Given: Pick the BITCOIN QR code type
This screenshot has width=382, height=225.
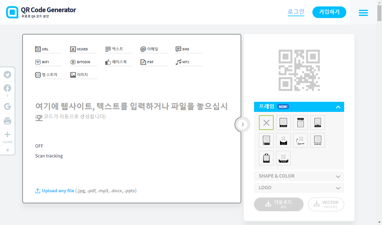Looking at the screenshot, I should point(83,62).
